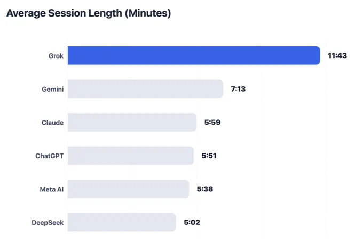Click the Gemini axis label
Viewport: 363px width, 243px height.
(52, 89)
